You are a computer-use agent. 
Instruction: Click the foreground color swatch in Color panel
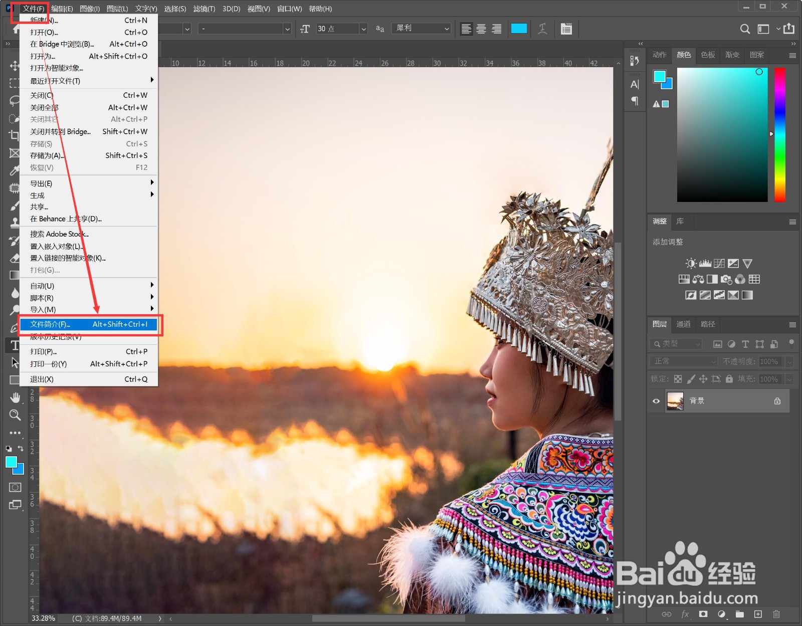click(x=660, y=77)
